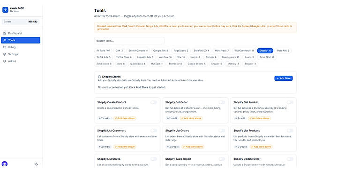Screen dimensions: 345x172
Task: Switch on Shopify List Stores toggle
Action: point(154,159)
